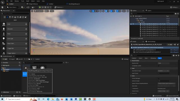Open the toolbar Settings dropdown in top right
The image size is (180, 101).
(x=174, y=7)
